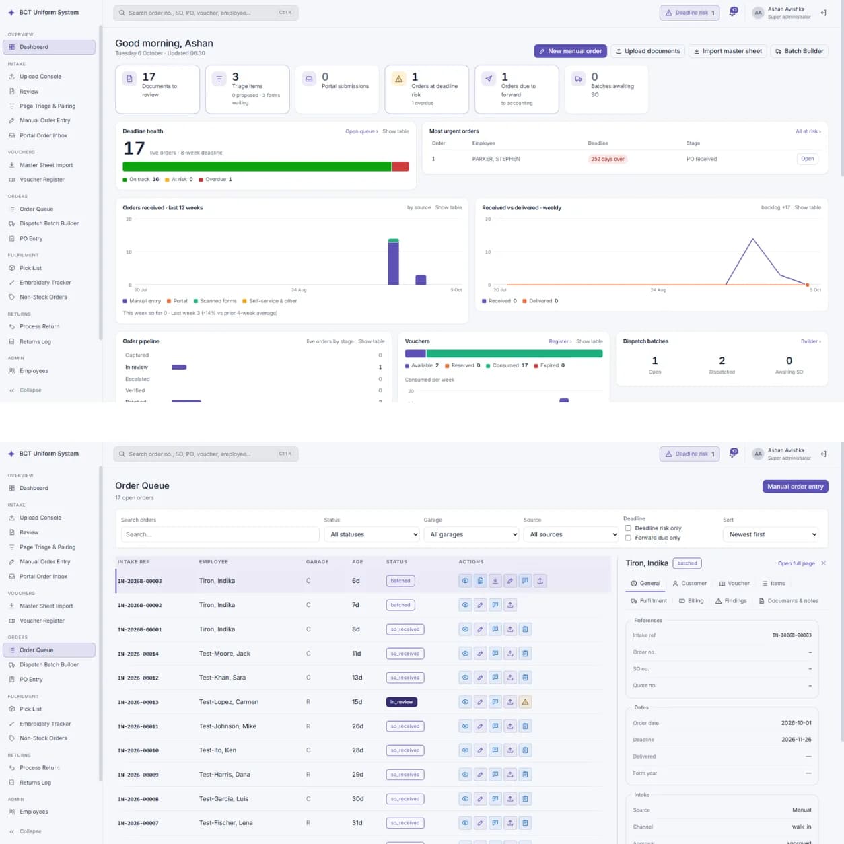Click logout icon in Order Queue view header

[823, 454]
